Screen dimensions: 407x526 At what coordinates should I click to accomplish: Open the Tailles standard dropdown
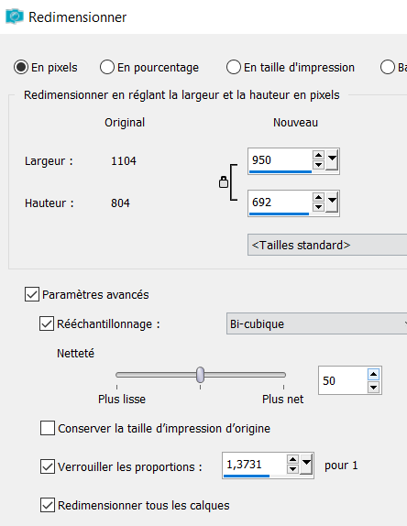point(327,245)
